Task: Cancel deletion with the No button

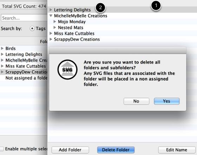Action: point(136,101)
